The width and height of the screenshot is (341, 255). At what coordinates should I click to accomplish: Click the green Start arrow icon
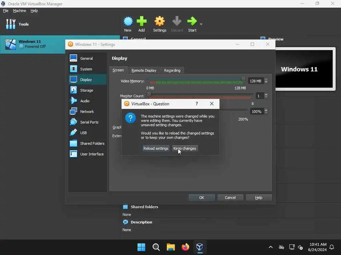pyautogui.click(x=192, y=22)
